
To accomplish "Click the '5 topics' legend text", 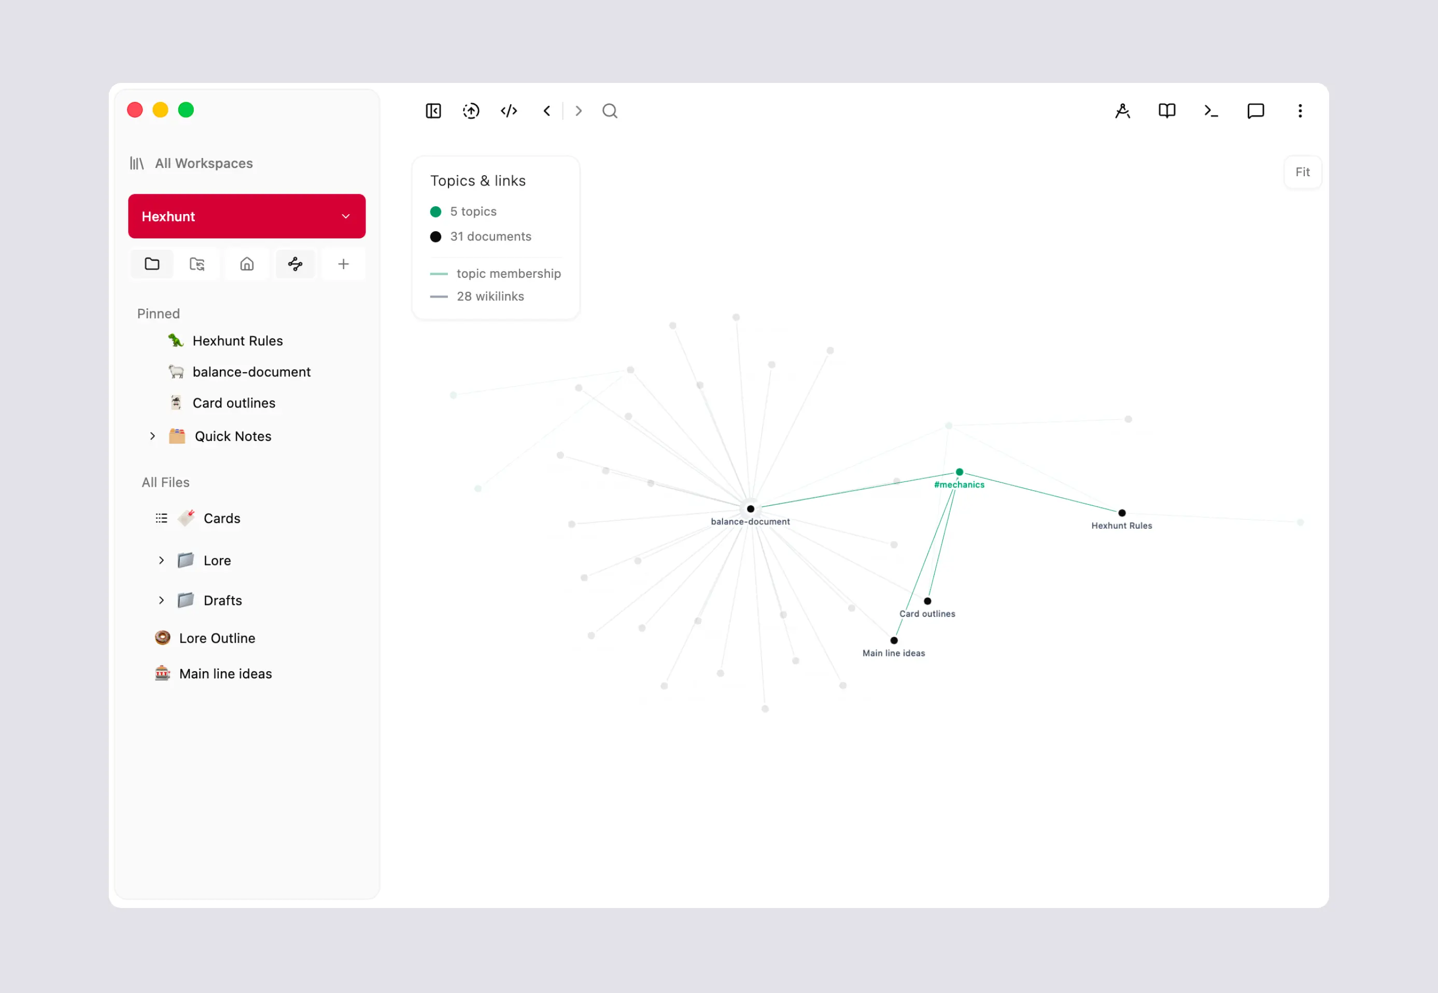I will click(x=473, y=211).
